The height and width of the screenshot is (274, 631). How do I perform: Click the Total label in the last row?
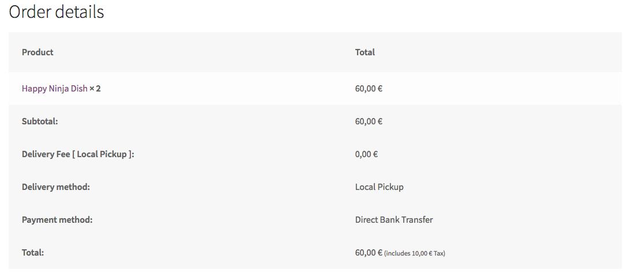point(32,253)
